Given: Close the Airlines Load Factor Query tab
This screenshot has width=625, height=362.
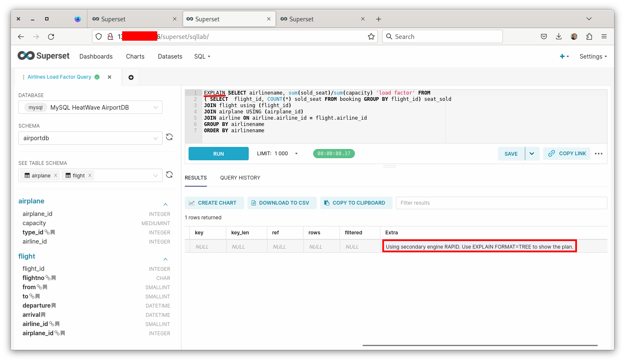Looking at the screenshot, I should [x=110, y=77].
